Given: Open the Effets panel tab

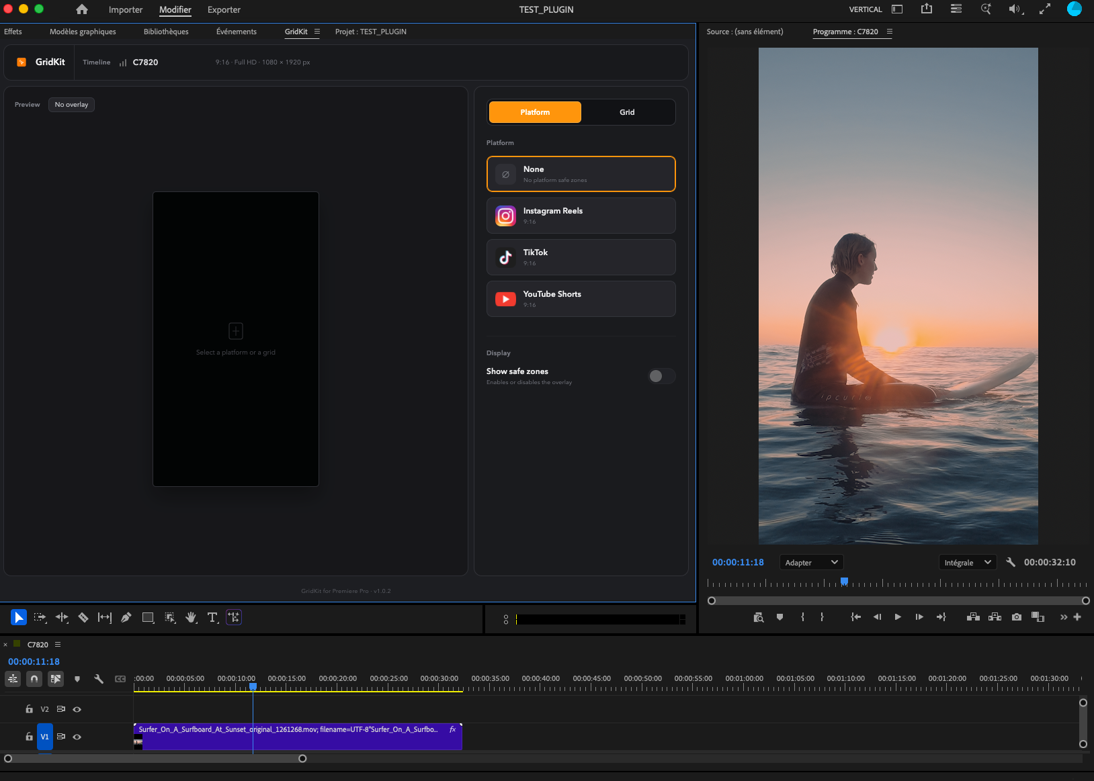Looking at the screenshot, I should 13,32.
